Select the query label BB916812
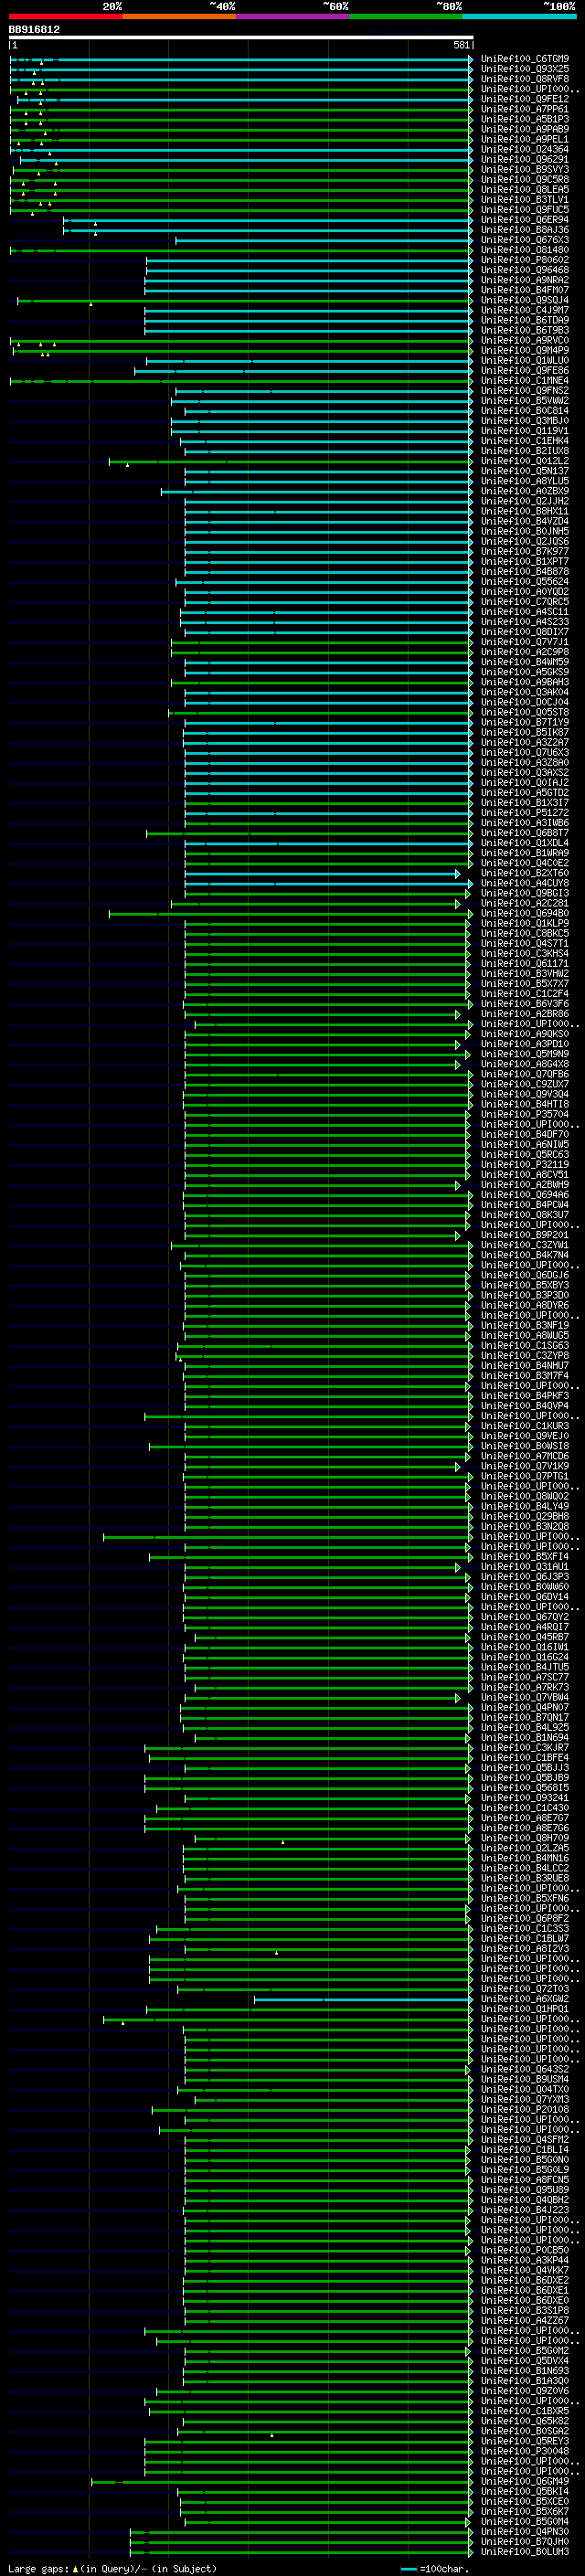Screen dimensions: 585x2576 point(34,29)
